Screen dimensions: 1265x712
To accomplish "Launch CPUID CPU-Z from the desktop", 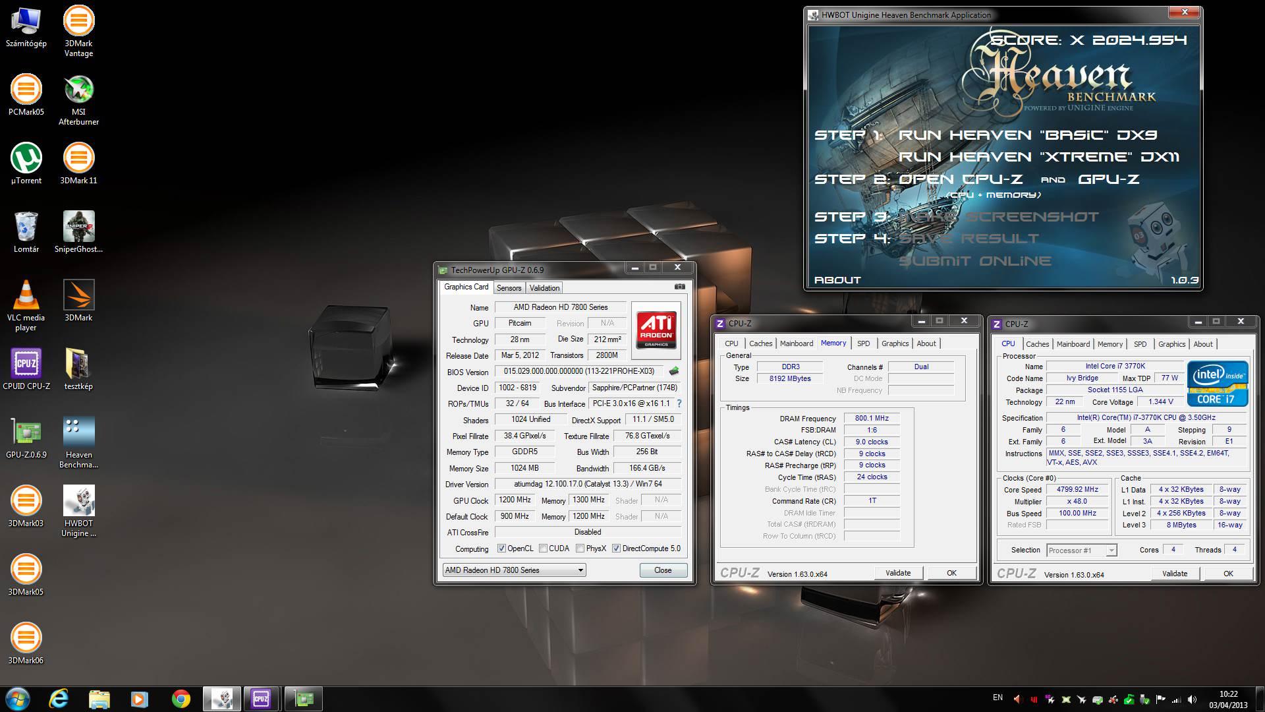I will click(x=26, y=370).
